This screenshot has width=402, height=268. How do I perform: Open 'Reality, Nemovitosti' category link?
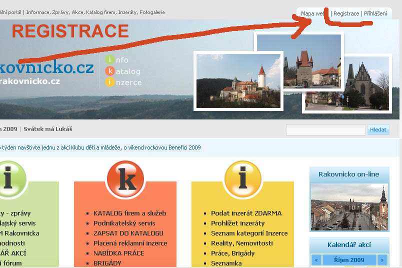242,243
